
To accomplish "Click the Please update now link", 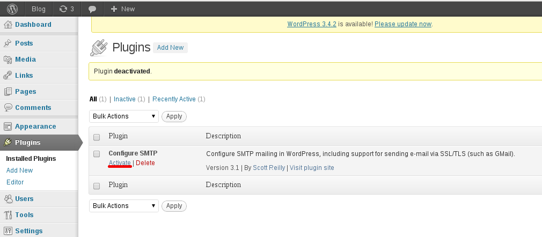I will (x=402, y=24).
